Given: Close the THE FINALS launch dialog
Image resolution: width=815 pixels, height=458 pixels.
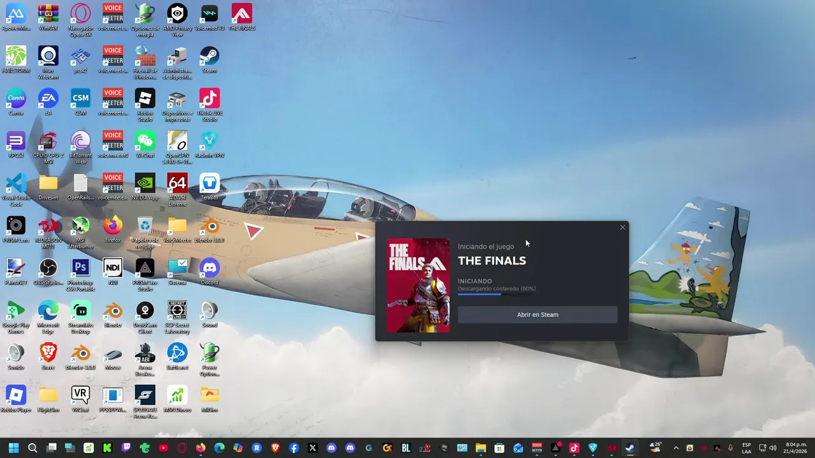Looking at the screenshot, I should coord(623,227).
